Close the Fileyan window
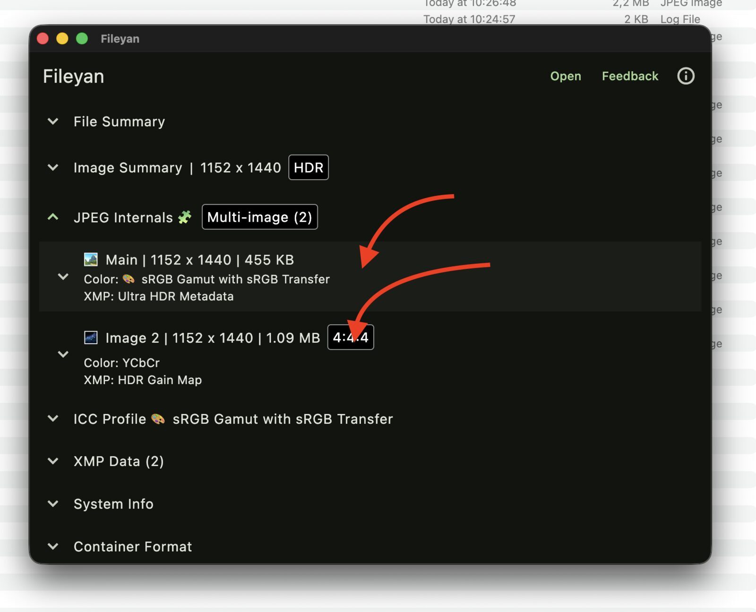Image resolution: width=756 pixels, height=612 pixels. point(43,38)
